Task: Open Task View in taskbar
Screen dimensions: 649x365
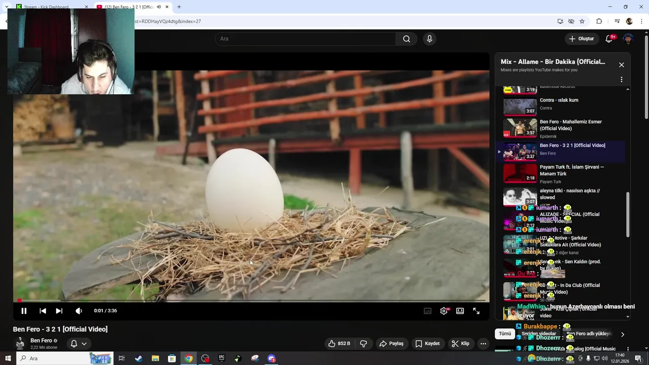Action: 122,358
